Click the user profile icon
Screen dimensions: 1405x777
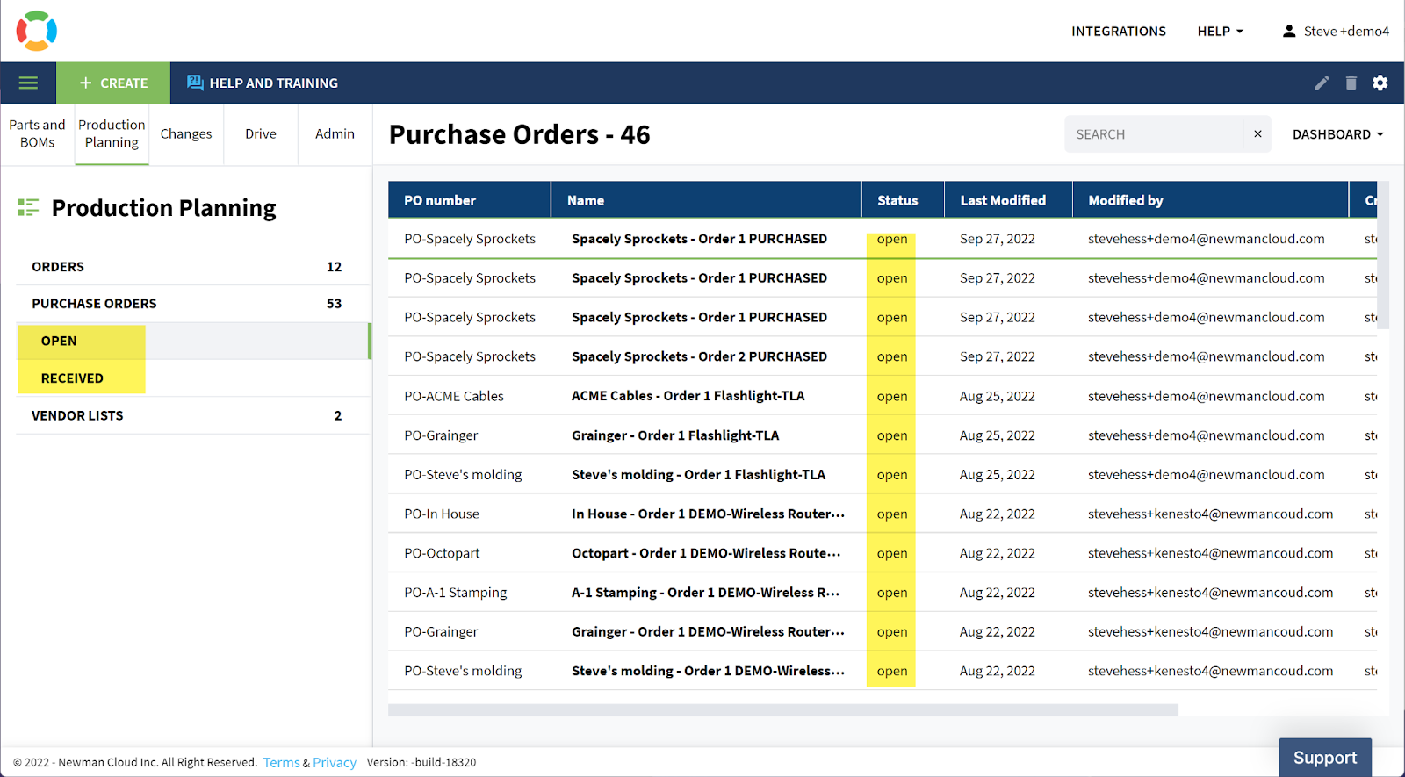coord(1289,31)
